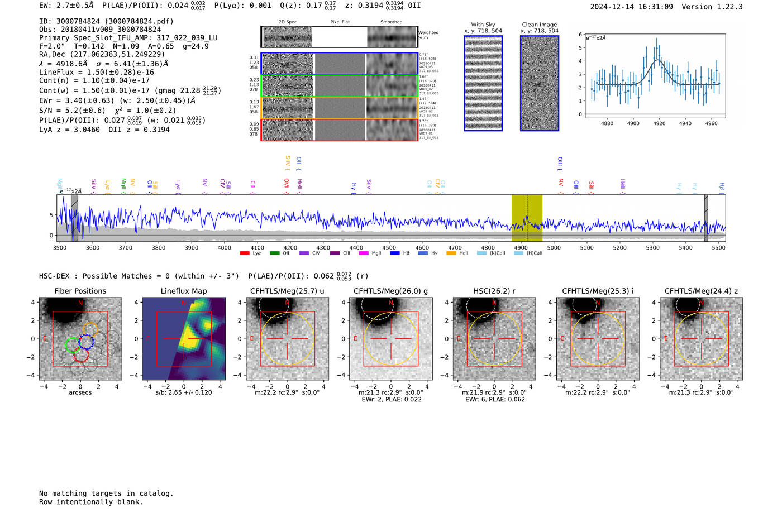
Task: Click the 'EW: 2.7±0.5Å' header text
Action: coord(66,6)
